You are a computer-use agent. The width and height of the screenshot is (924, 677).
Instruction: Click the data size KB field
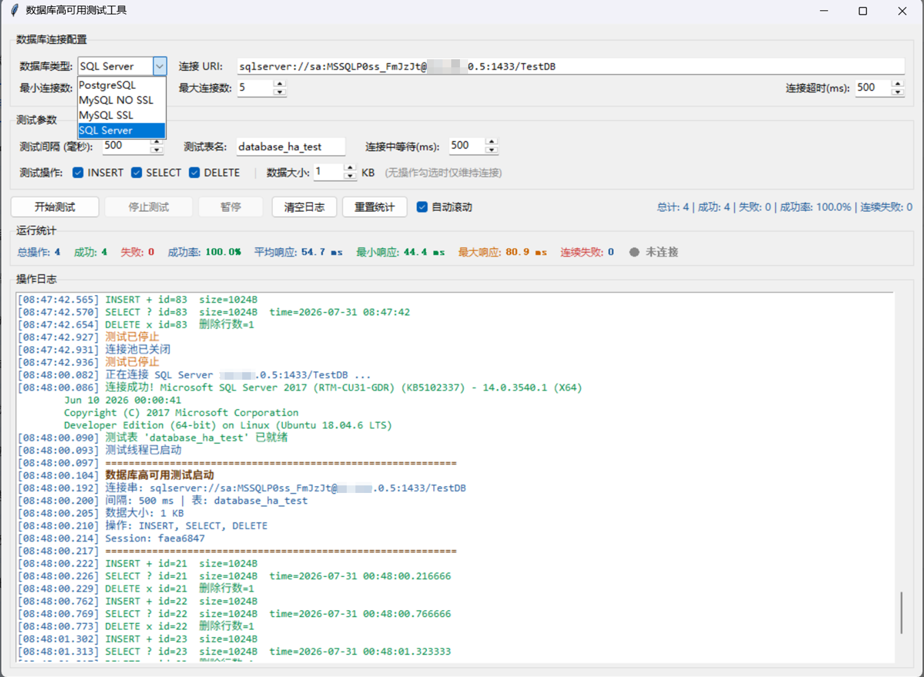pyautogui.click(x=328, y=172)
